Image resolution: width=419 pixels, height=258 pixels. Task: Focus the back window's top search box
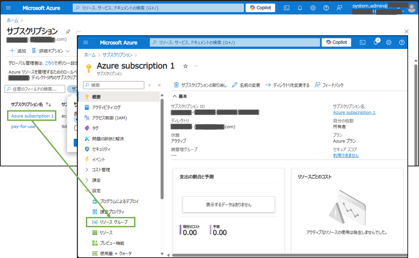pos(158,8)
